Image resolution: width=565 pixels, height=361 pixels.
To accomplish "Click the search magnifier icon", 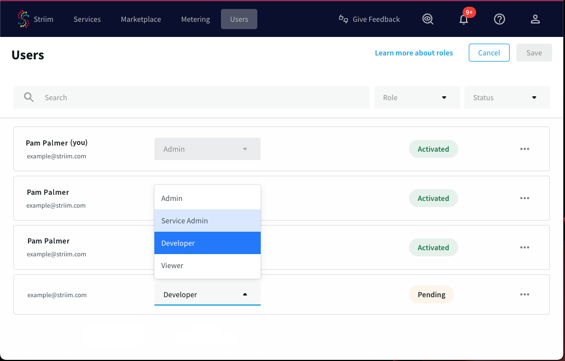I will [x=29, y=97].
